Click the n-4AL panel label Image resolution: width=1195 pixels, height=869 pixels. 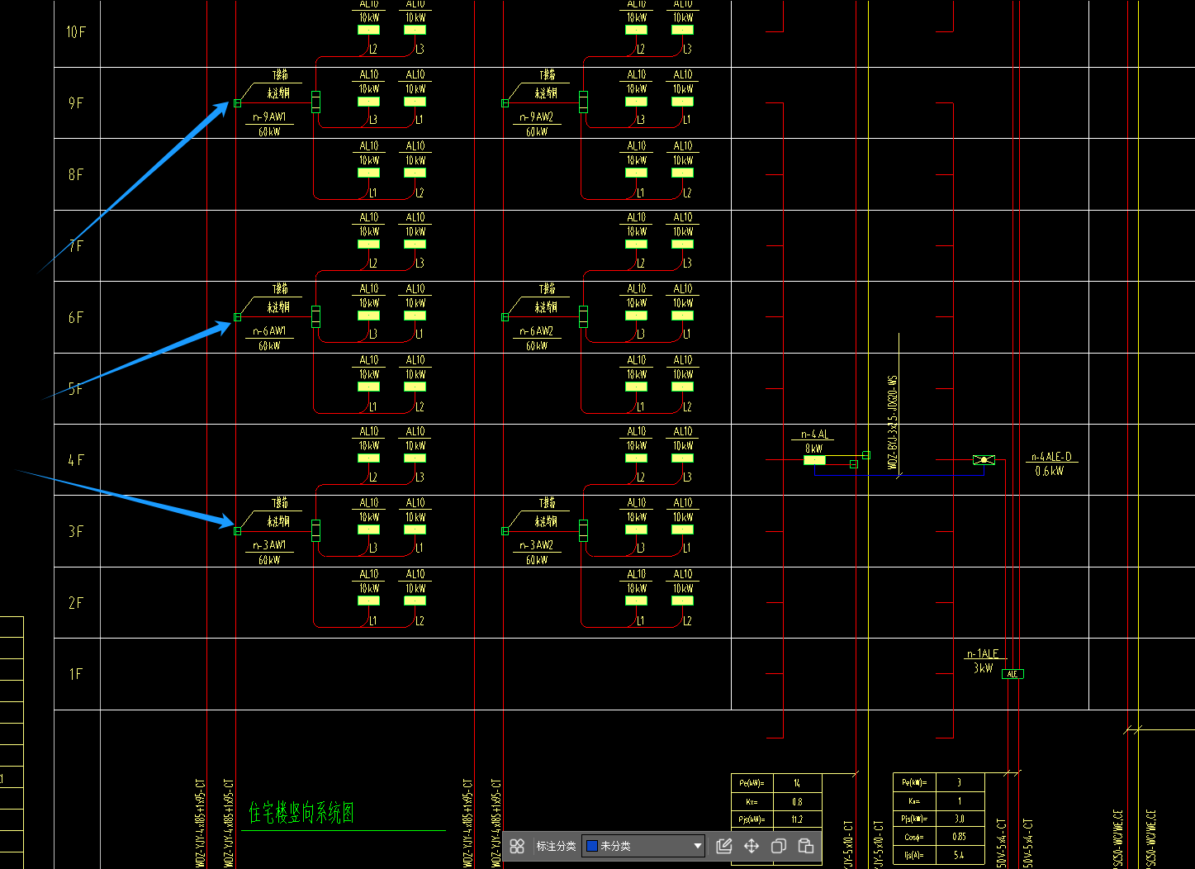point(814,434)
